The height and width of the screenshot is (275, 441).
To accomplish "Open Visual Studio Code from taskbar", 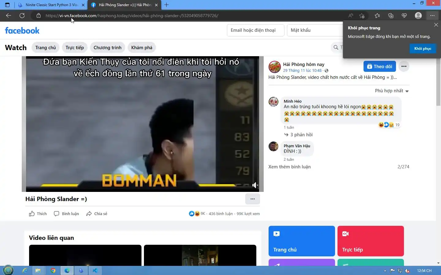I will (x=95, y=270).
